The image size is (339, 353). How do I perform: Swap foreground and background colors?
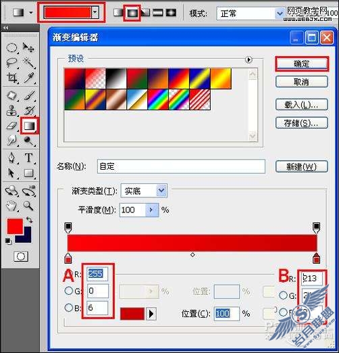(29, 220)
